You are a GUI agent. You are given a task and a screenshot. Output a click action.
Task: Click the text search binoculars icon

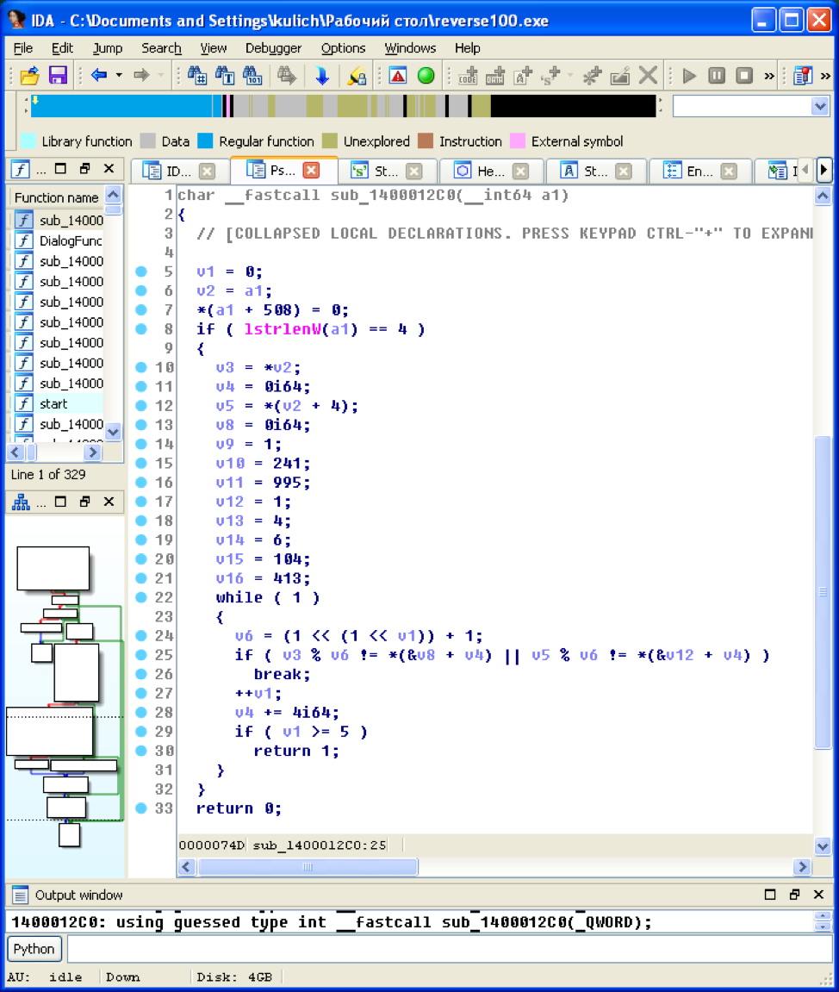coord(225,76)
